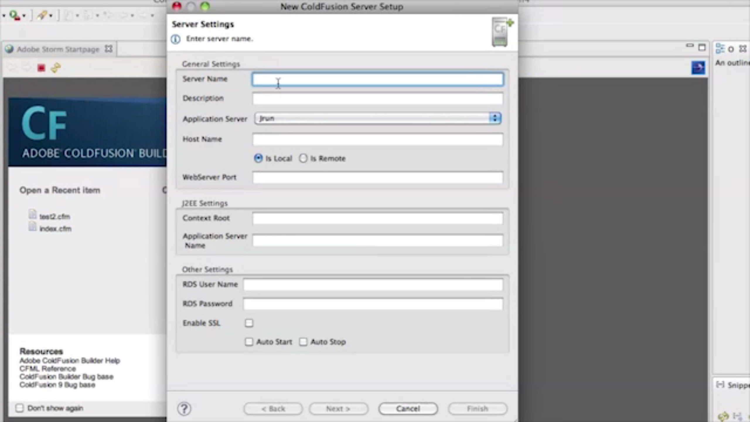The height and width of the screenshot is (422, 750).
Task: Click the yellow refresh page icon
Action: coord(56,68)
